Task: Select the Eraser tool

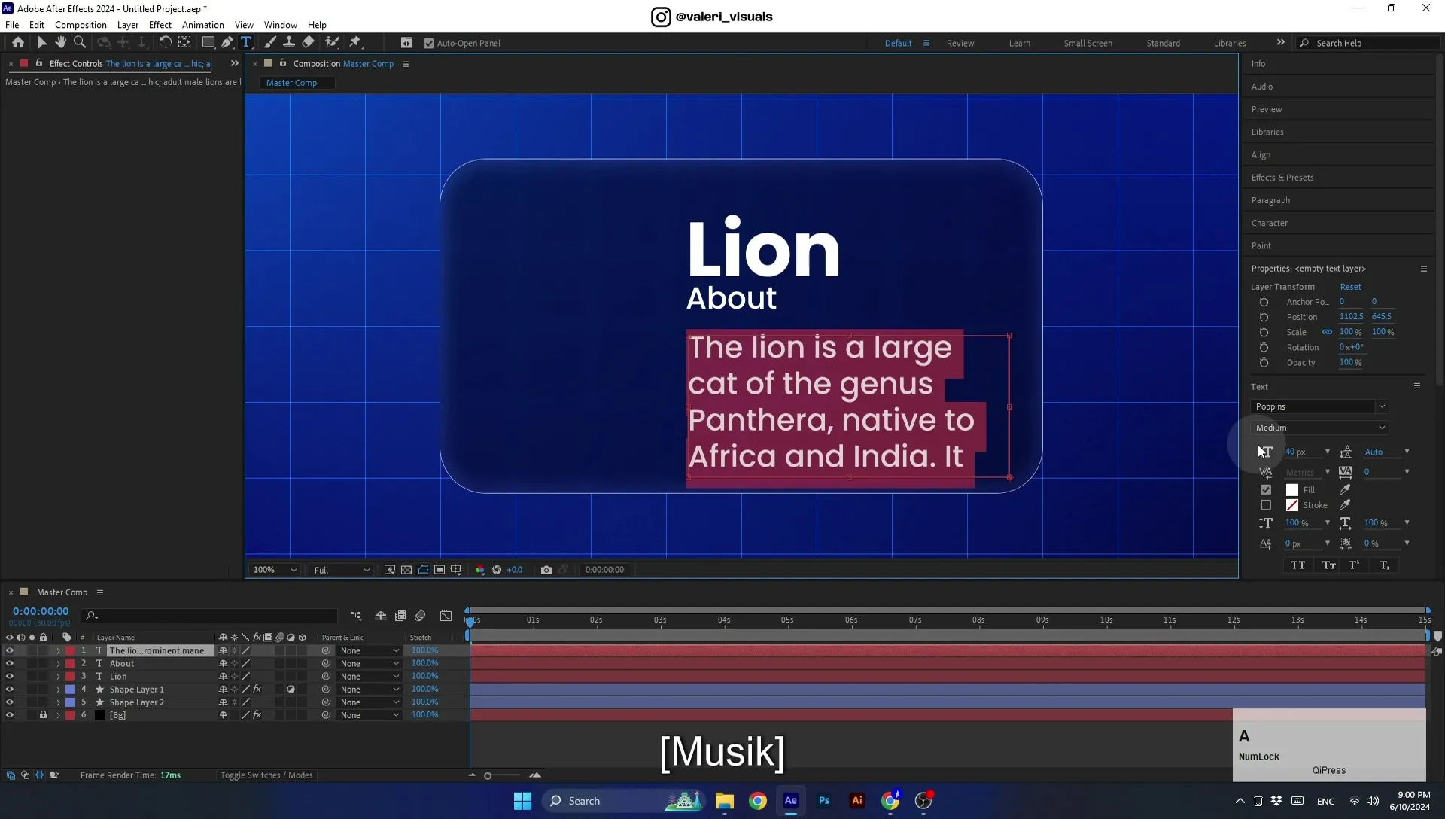Action: (x=309, y=43)
